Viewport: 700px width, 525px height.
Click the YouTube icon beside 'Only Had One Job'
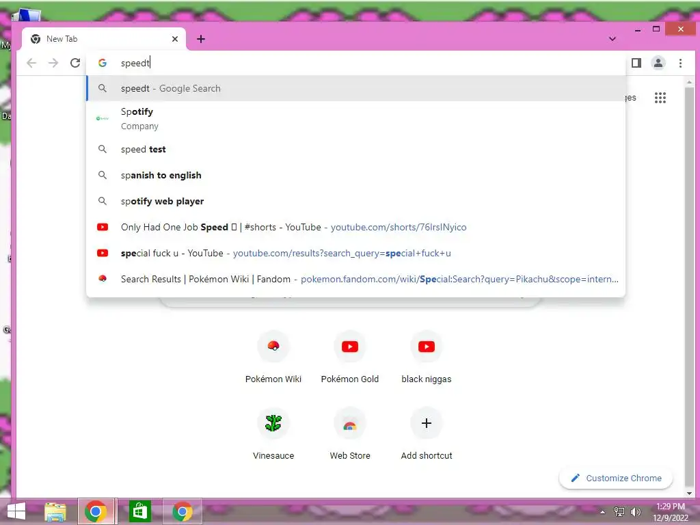coord(103,227)
